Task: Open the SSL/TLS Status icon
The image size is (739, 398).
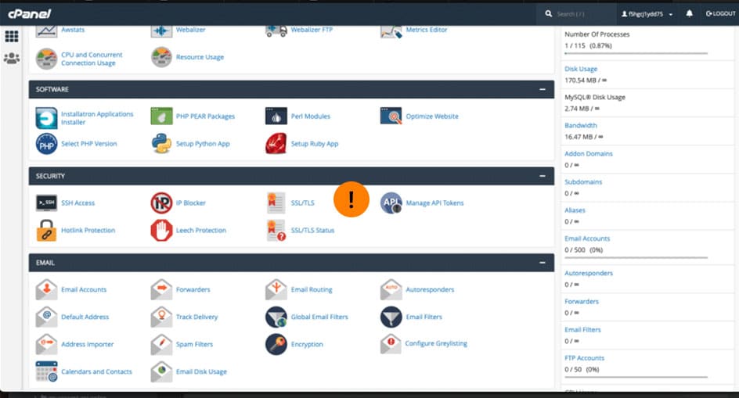Action: pos(276,231)
